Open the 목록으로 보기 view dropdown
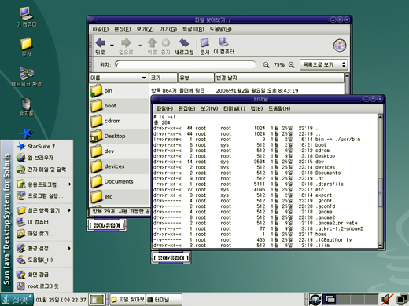409x306 pixels. [324, 64]
